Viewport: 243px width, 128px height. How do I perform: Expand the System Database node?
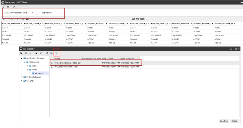[x=22, y=77]
